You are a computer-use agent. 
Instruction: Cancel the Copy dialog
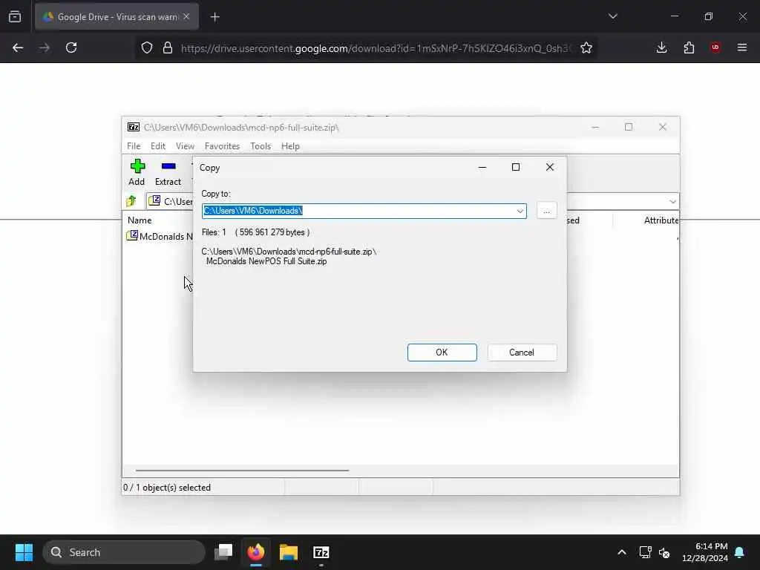522,353
